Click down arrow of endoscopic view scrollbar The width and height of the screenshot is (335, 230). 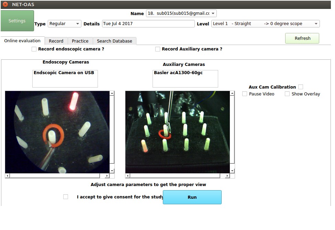click(112, 171)
